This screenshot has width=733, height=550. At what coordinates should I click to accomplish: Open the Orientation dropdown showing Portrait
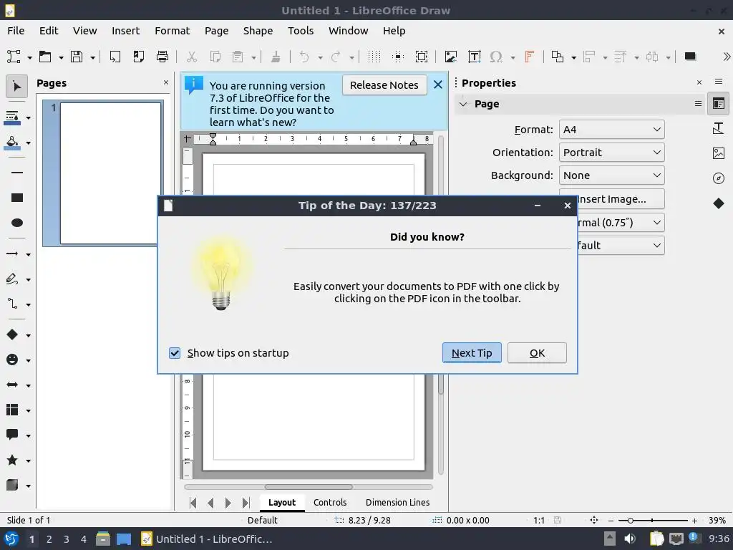coord(611,153)
